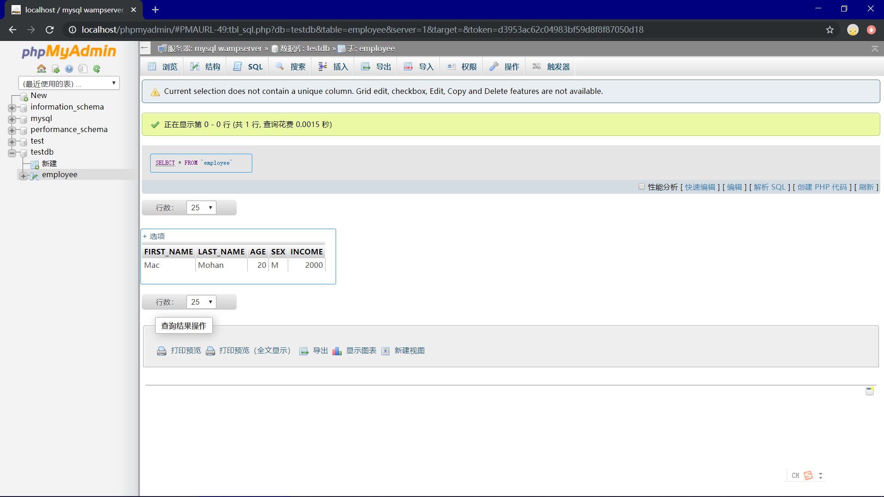Open the upper row count dropdown
Screen dimensions: 884x497
click(x=201, y=208)
